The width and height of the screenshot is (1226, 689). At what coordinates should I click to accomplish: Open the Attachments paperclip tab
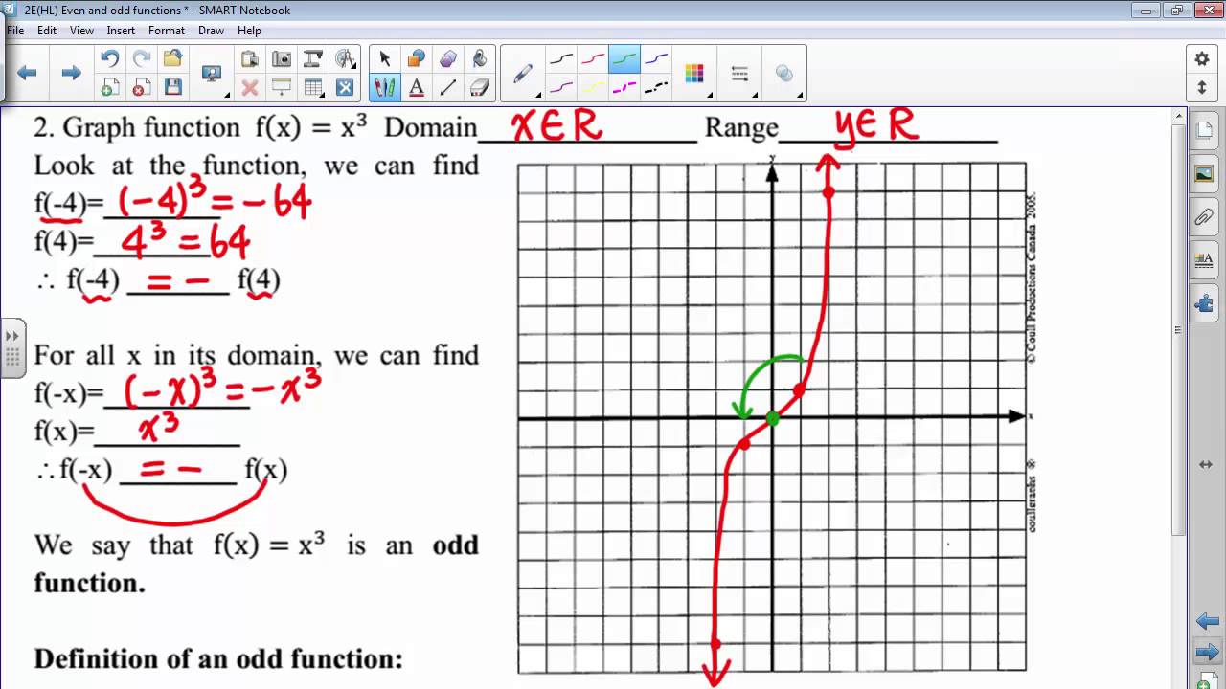coord(1204,217)
